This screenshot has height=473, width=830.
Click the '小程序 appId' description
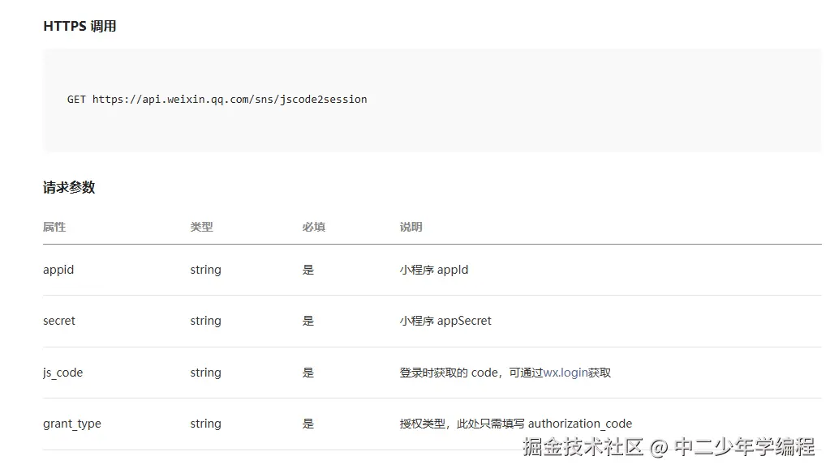point(434,270)
